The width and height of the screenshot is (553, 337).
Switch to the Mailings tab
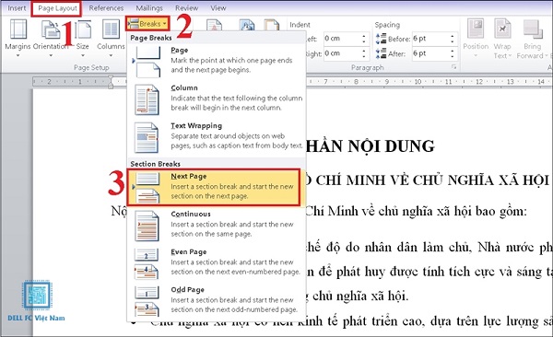149,7
